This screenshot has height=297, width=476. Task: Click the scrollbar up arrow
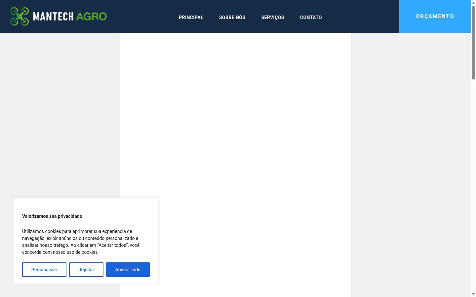(x=473, y=3)
